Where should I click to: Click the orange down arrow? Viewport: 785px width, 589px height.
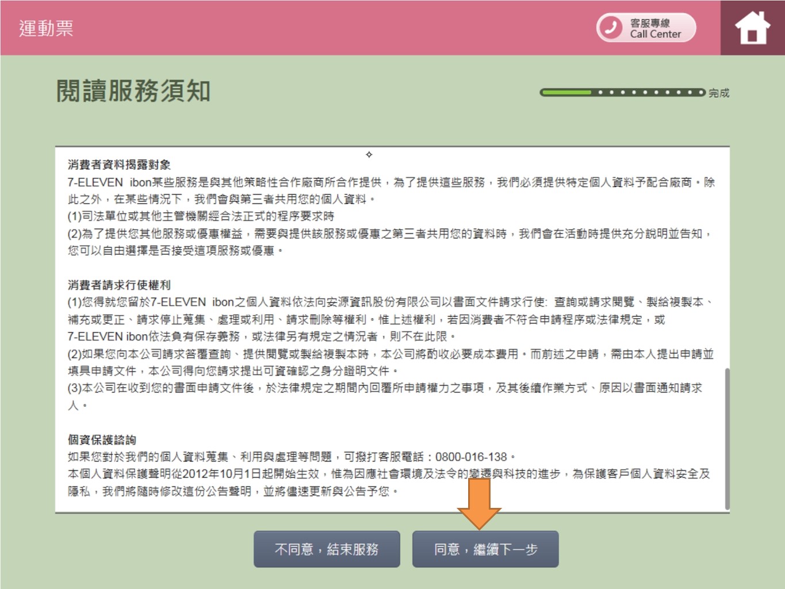tap(479, 503)
